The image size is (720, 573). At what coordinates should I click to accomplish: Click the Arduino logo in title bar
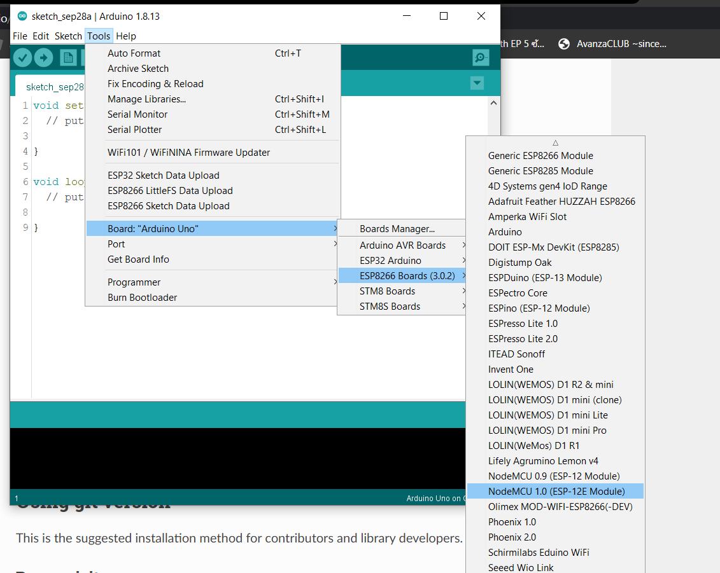point(22,17)
